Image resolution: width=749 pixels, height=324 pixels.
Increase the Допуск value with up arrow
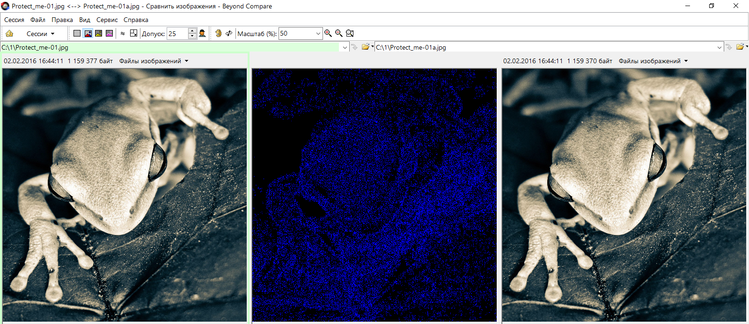192,31
